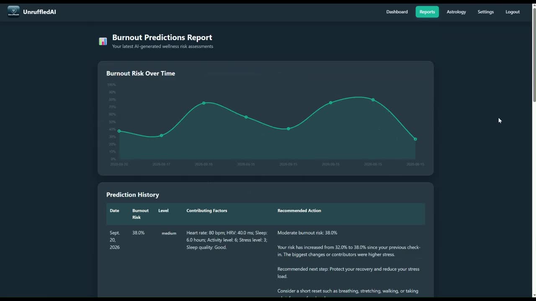Click the UnruffledAI logo icon
The width and height of the screenshot is (536, 301).
[x=13, y=12]
